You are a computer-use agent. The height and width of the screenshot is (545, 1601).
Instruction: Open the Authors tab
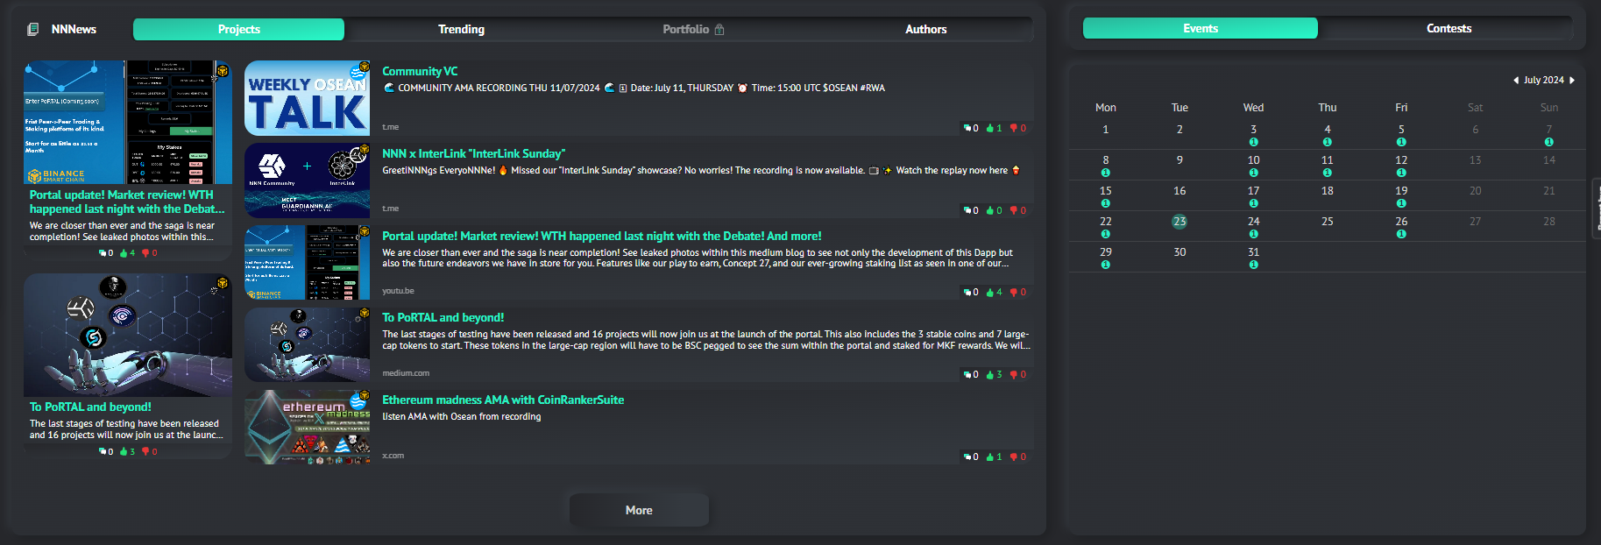pos(925,29)
